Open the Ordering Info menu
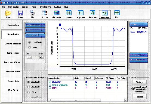 point(45,7)
